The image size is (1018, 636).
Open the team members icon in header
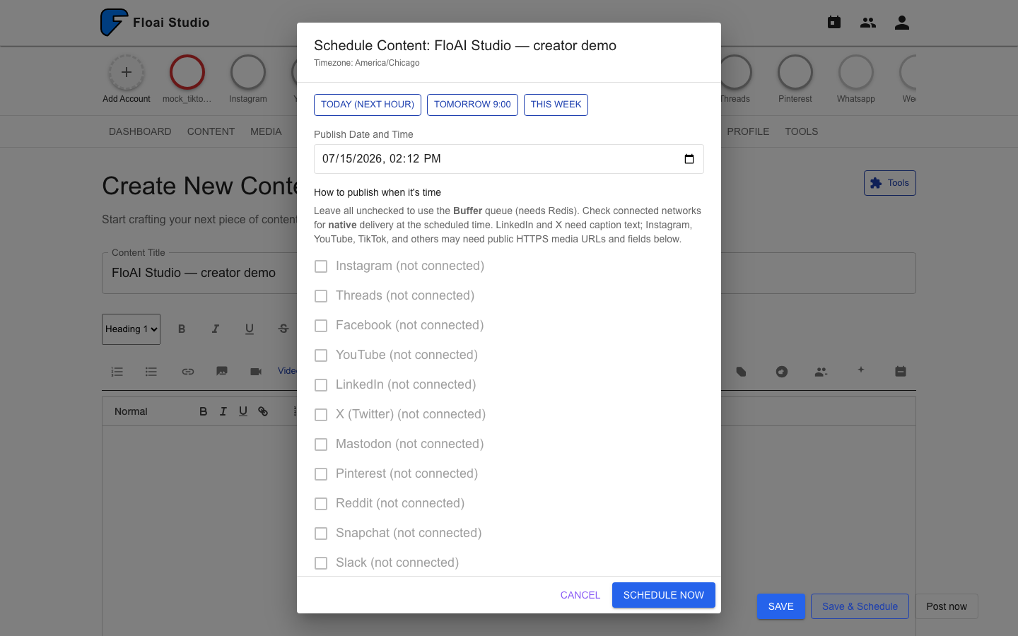coord(868,23)
